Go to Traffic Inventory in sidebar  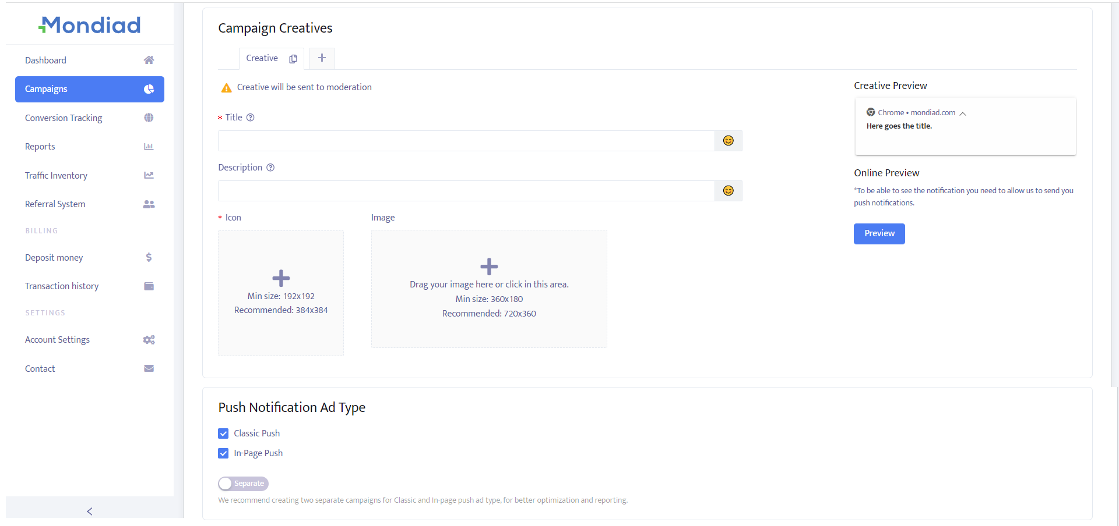click(x=56, y=176)
